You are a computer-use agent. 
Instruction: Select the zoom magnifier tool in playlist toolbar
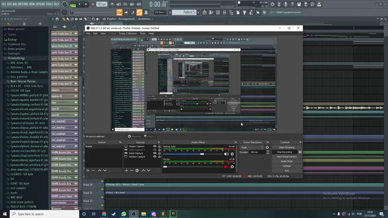tap(93, 19)
